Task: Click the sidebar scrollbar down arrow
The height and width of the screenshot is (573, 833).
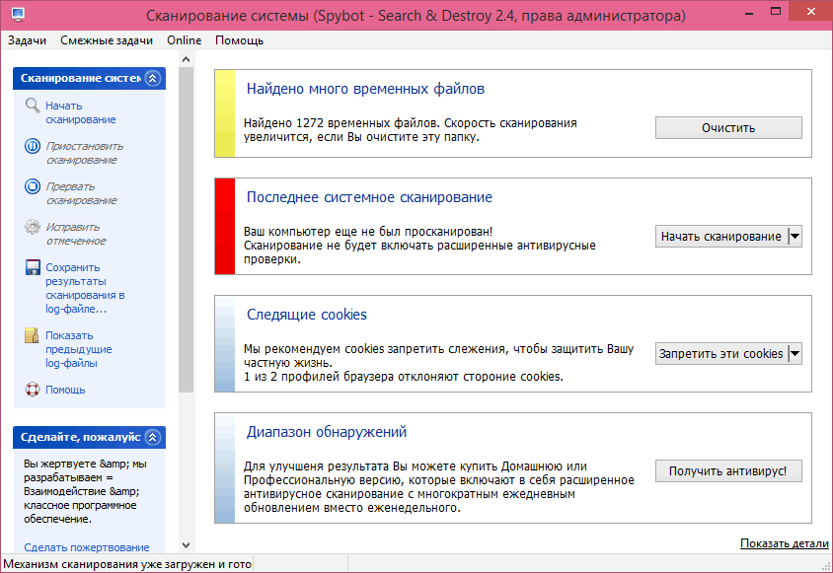Action: [x=186, y=544]
